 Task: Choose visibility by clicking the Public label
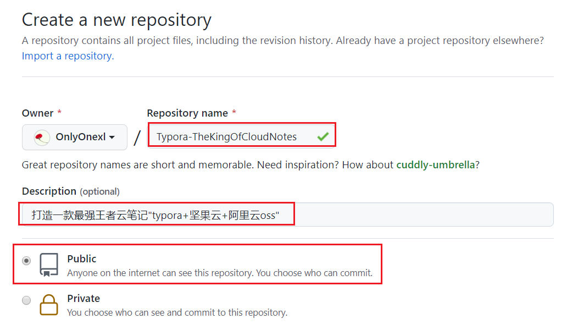[x=81, y=258]
